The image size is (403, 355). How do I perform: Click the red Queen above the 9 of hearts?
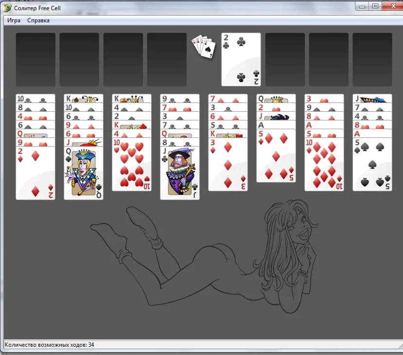(35, 134)
